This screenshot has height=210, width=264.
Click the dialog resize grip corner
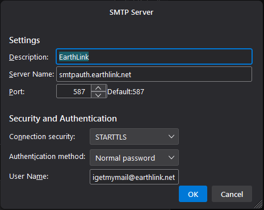click(x=258, y=204)
